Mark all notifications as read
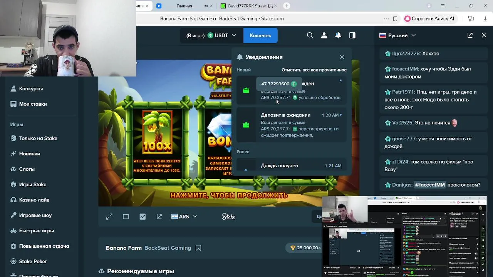The image size is (493, 277). [x=314, y=70]
